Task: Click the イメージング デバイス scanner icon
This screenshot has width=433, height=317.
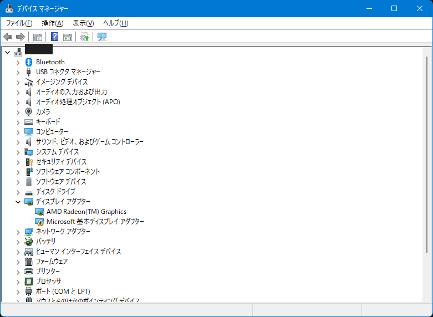Action: [29, 82]
